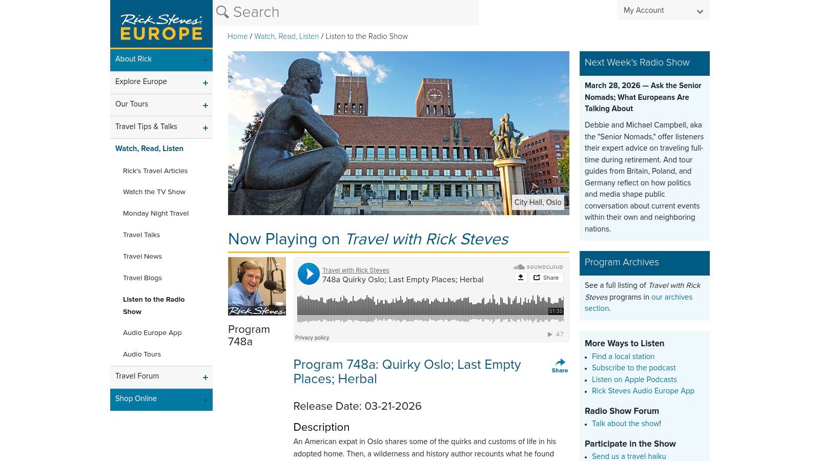Click the Release Date: 03-21-2026 text
The height and width of the screenshot is (461, 820).
[x=357, y=406]
